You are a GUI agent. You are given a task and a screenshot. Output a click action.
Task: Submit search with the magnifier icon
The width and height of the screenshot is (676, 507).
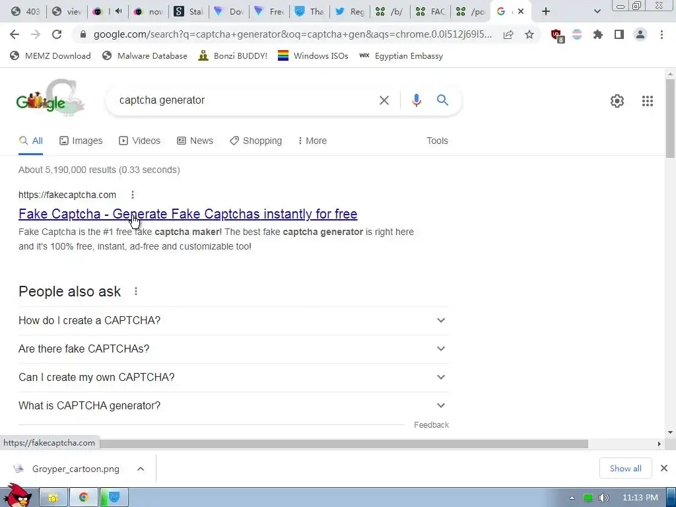(442, 100)
